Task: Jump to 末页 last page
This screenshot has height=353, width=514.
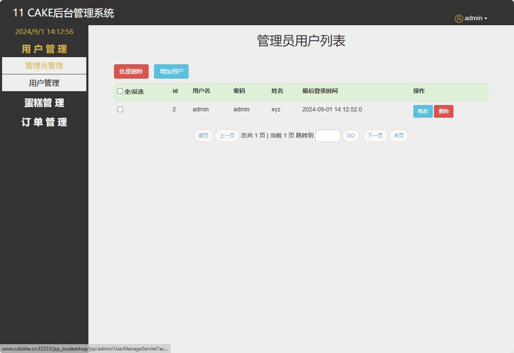Action: 398,135
